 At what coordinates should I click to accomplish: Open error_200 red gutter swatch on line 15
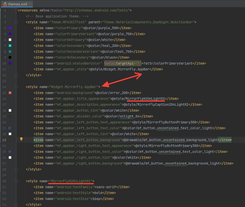pyautogui.click(x=10, y=93)
